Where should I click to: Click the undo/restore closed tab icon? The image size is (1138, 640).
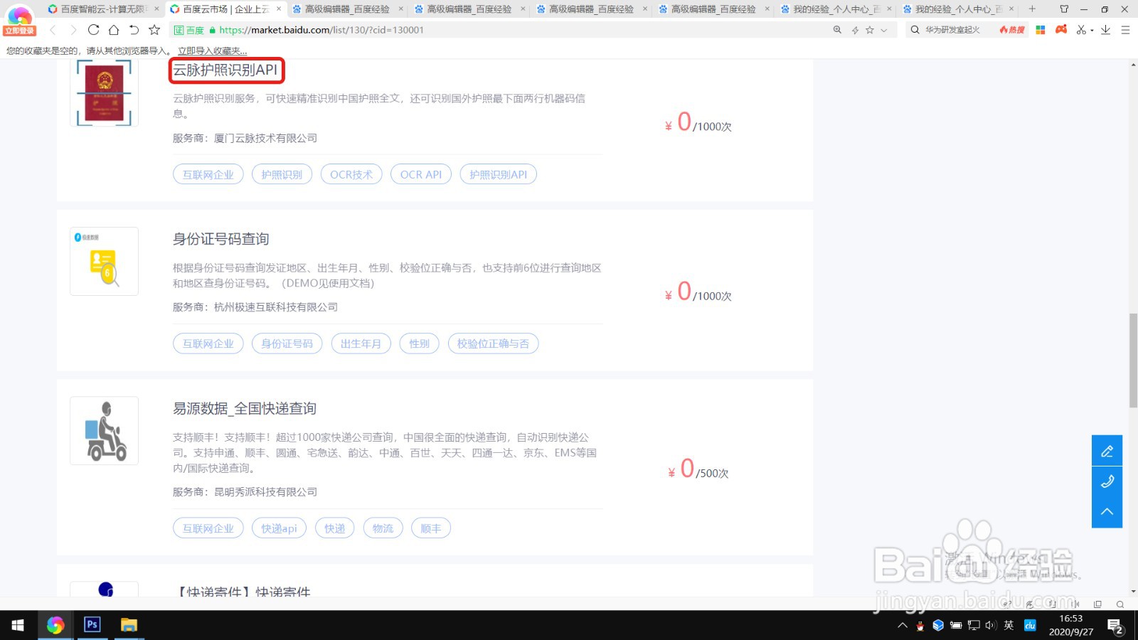coord(134,30)
